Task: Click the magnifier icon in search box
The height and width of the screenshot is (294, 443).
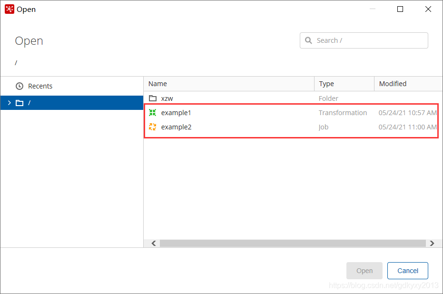Action: pyautogui.click(x=308, y=40)
